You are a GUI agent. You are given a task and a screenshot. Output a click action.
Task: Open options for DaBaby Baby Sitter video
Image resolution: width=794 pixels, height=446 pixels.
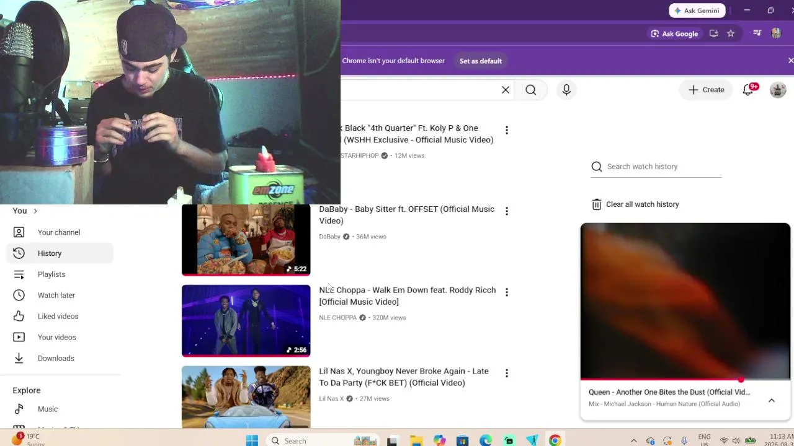tap(507, 211)
